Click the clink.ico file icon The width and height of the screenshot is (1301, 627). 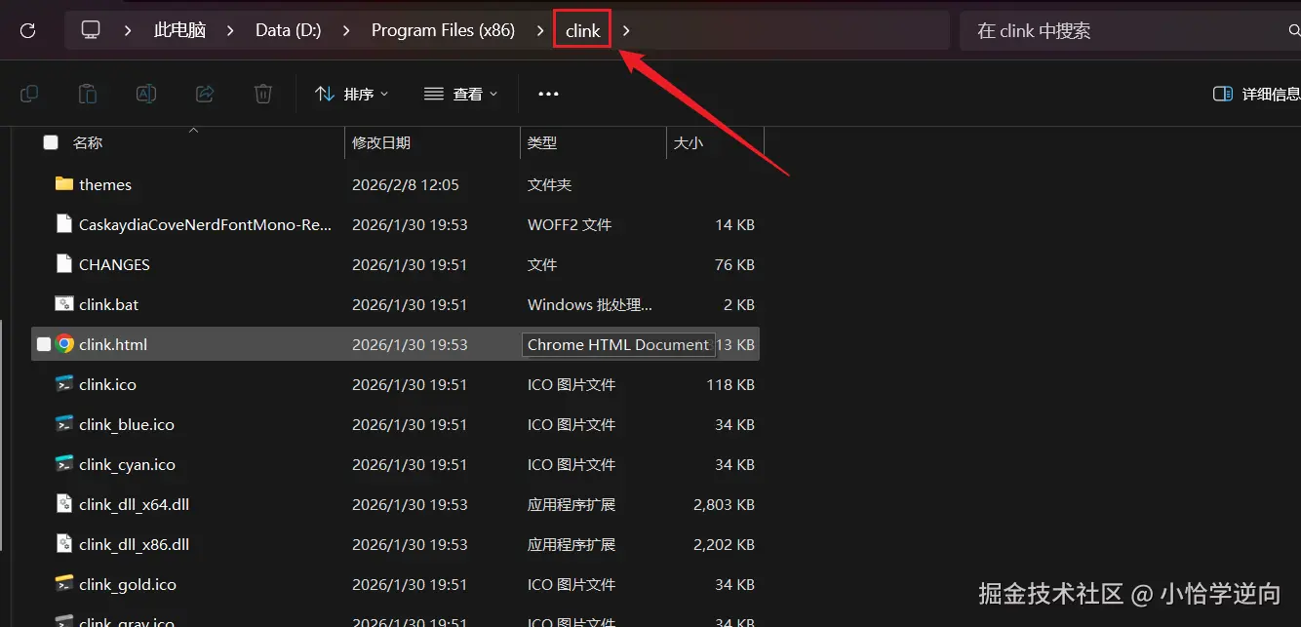coord(64,384)
